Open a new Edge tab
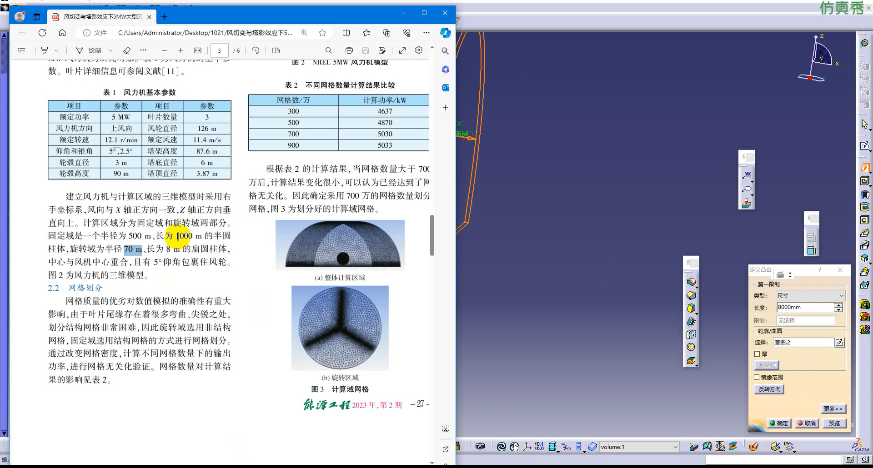Viewport: 873px width, 468px height. pos(164,17)
